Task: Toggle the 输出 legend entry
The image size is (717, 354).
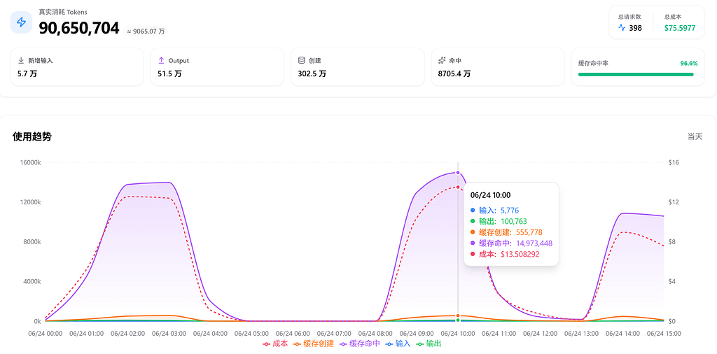Action: [x=429, y=344]
